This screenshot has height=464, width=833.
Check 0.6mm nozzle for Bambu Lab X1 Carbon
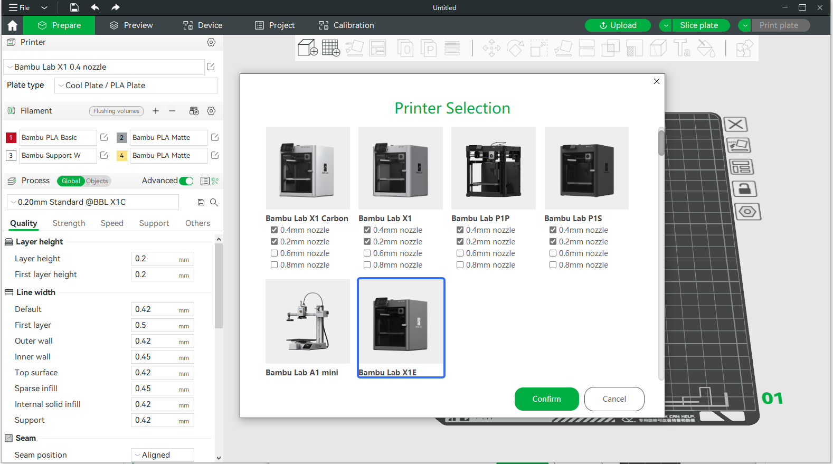[274, 253]
